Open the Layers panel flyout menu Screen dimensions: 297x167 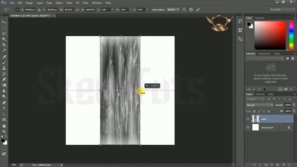pos(294,94)
